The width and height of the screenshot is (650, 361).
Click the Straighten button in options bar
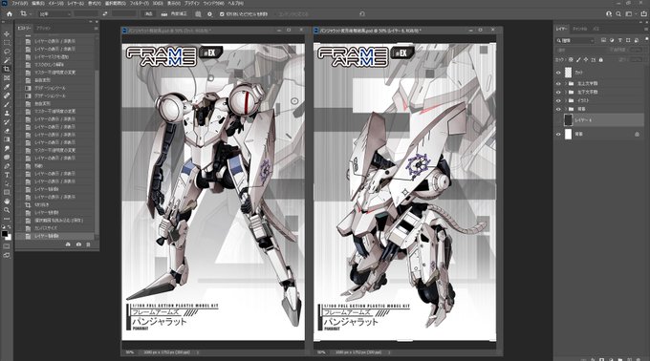(x=174, y=13)
